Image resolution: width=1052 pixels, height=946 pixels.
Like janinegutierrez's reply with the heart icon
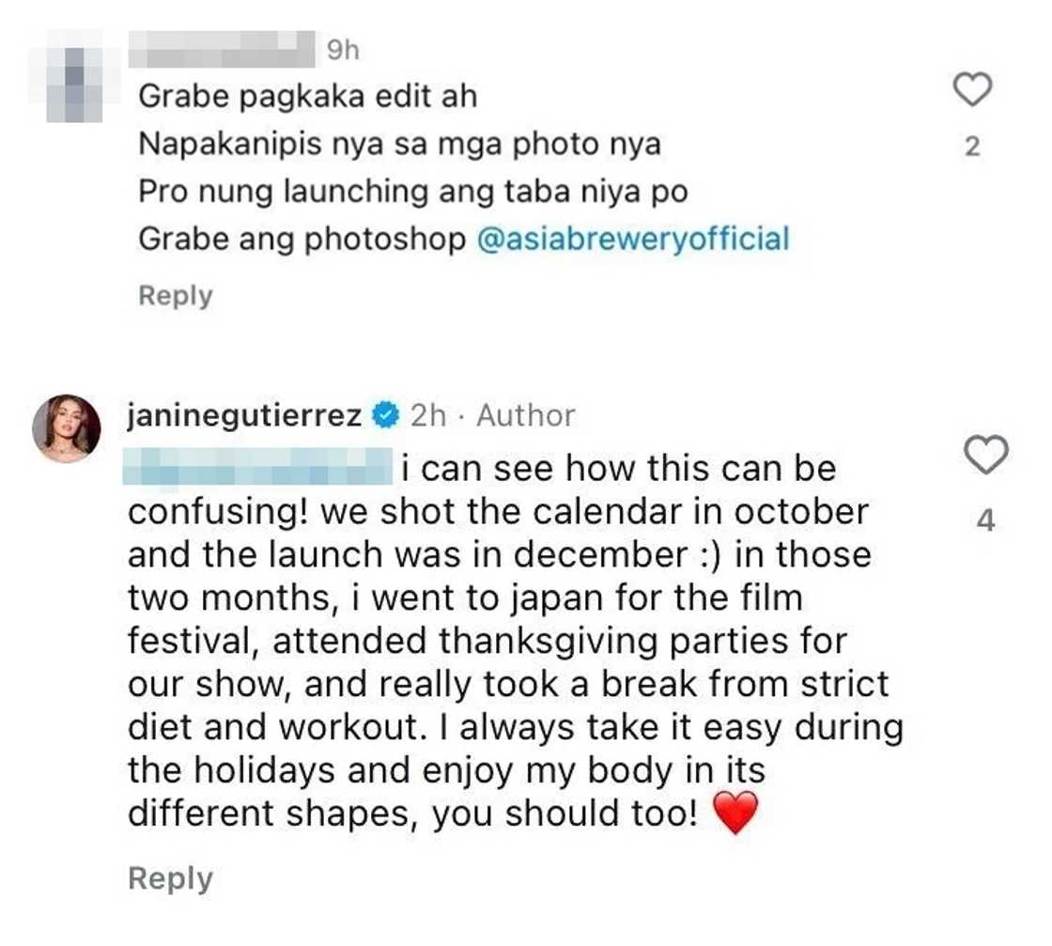pos(985,456)
